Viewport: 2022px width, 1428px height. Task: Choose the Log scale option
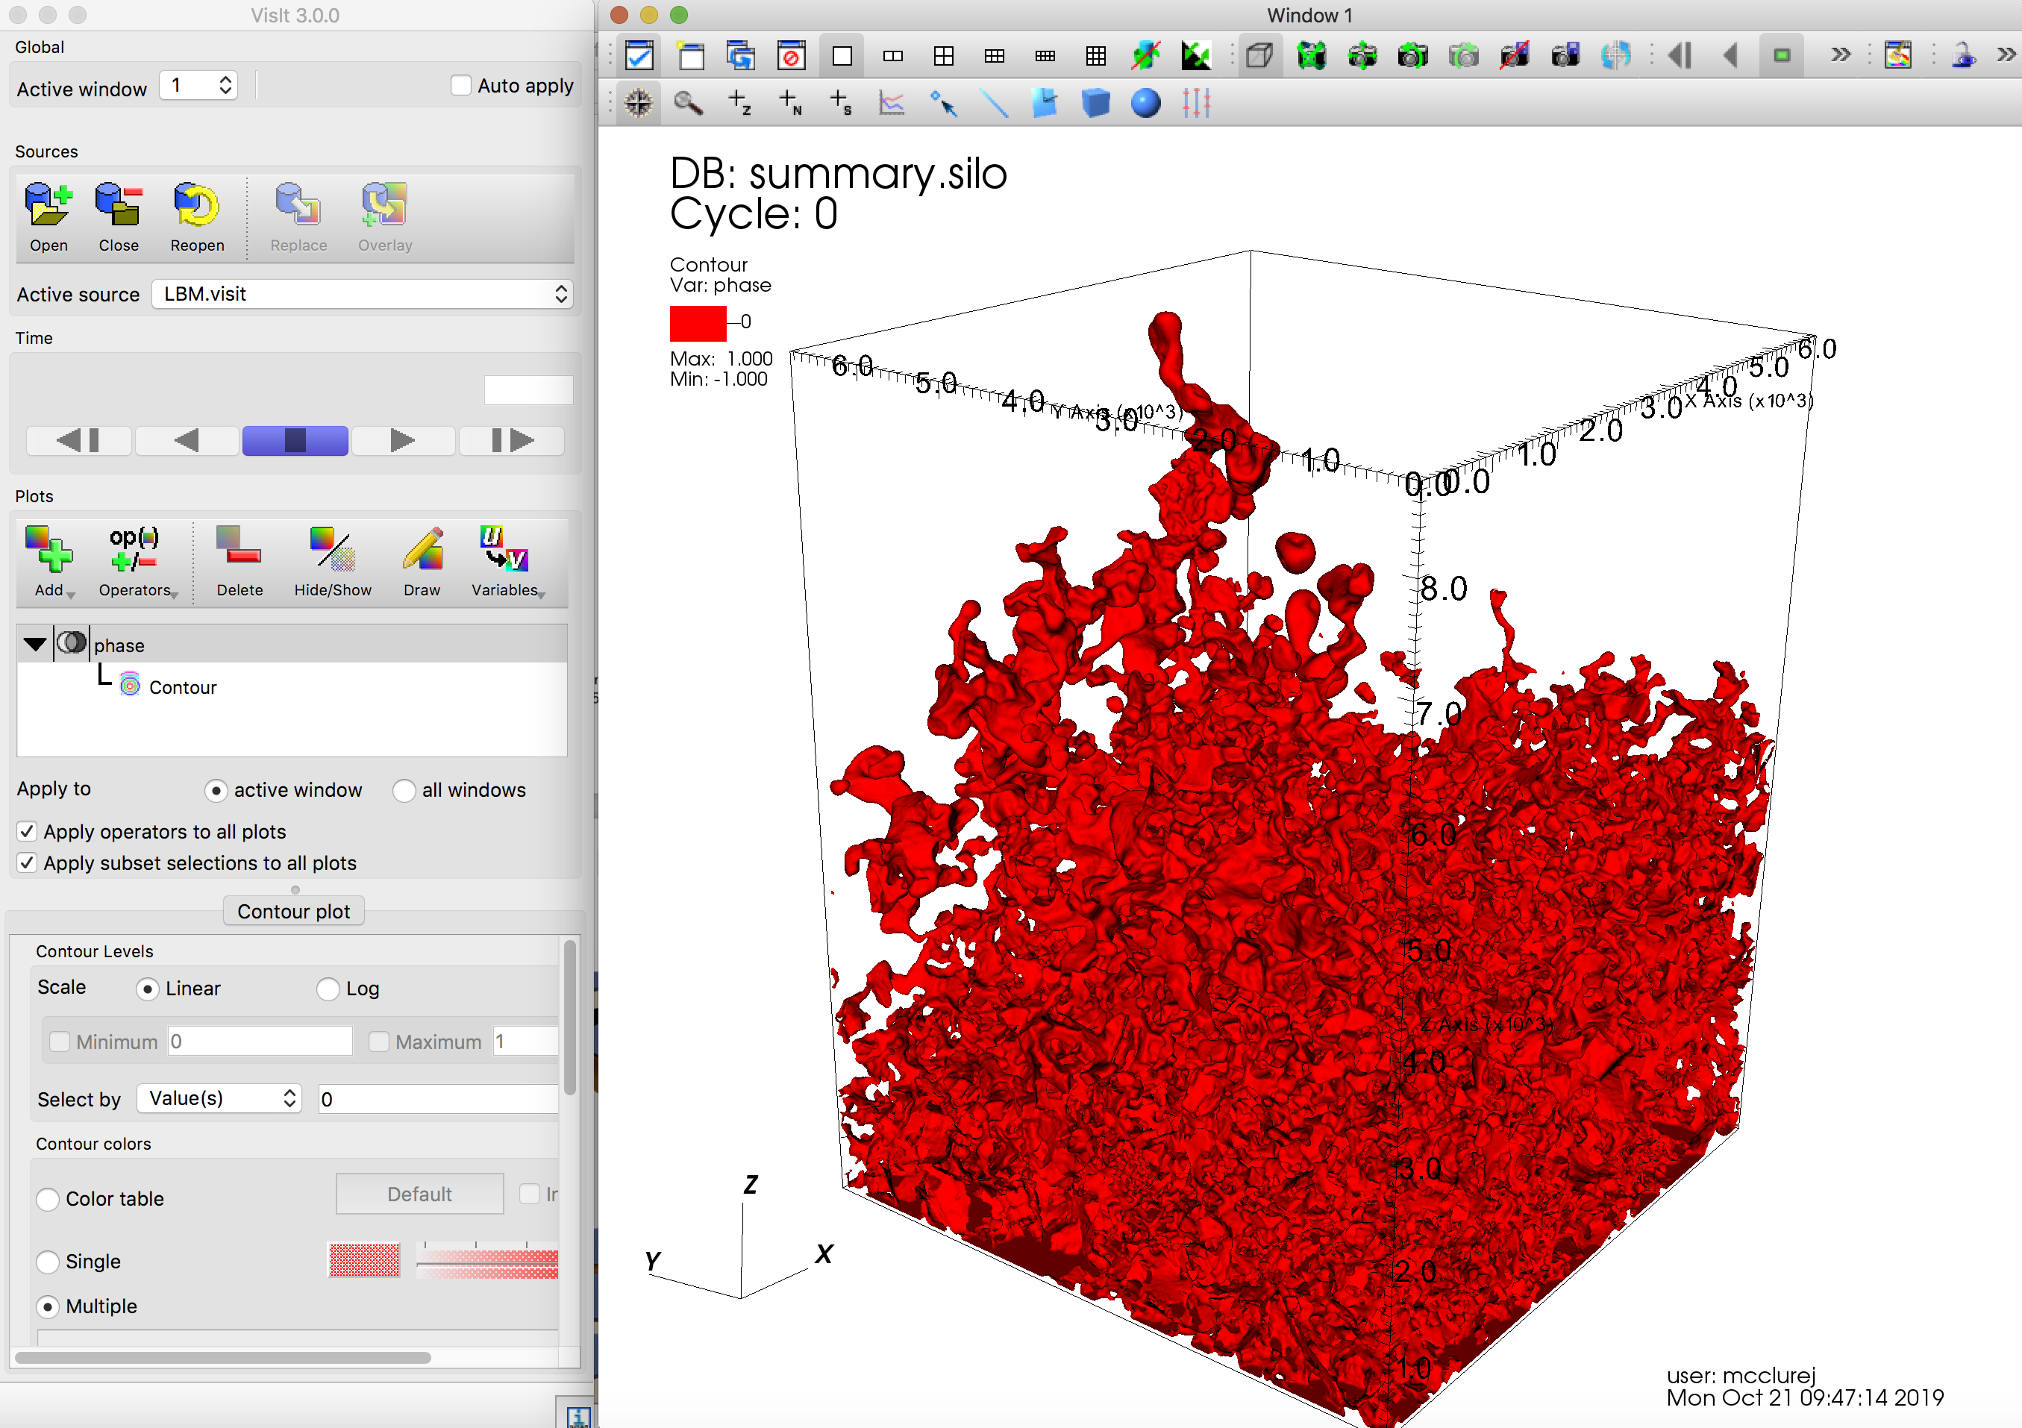click(x=328, y=989)
